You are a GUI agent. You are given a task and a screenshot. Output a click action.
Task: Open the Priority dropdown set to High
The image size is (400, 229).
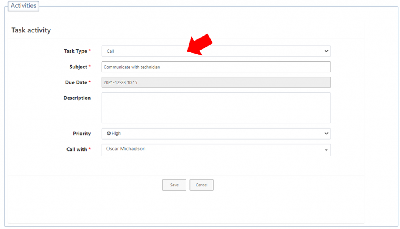coord(216,134)
